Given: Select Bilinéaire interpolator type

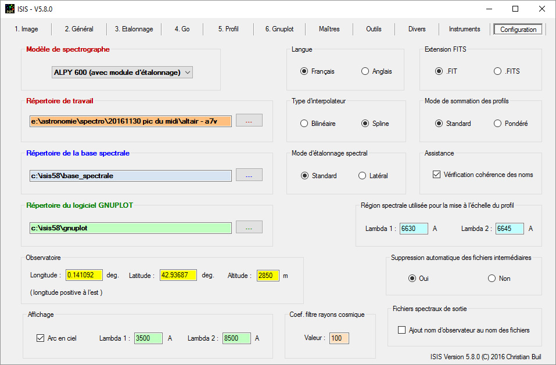Looking at the screenshot, I should (304, 124).
